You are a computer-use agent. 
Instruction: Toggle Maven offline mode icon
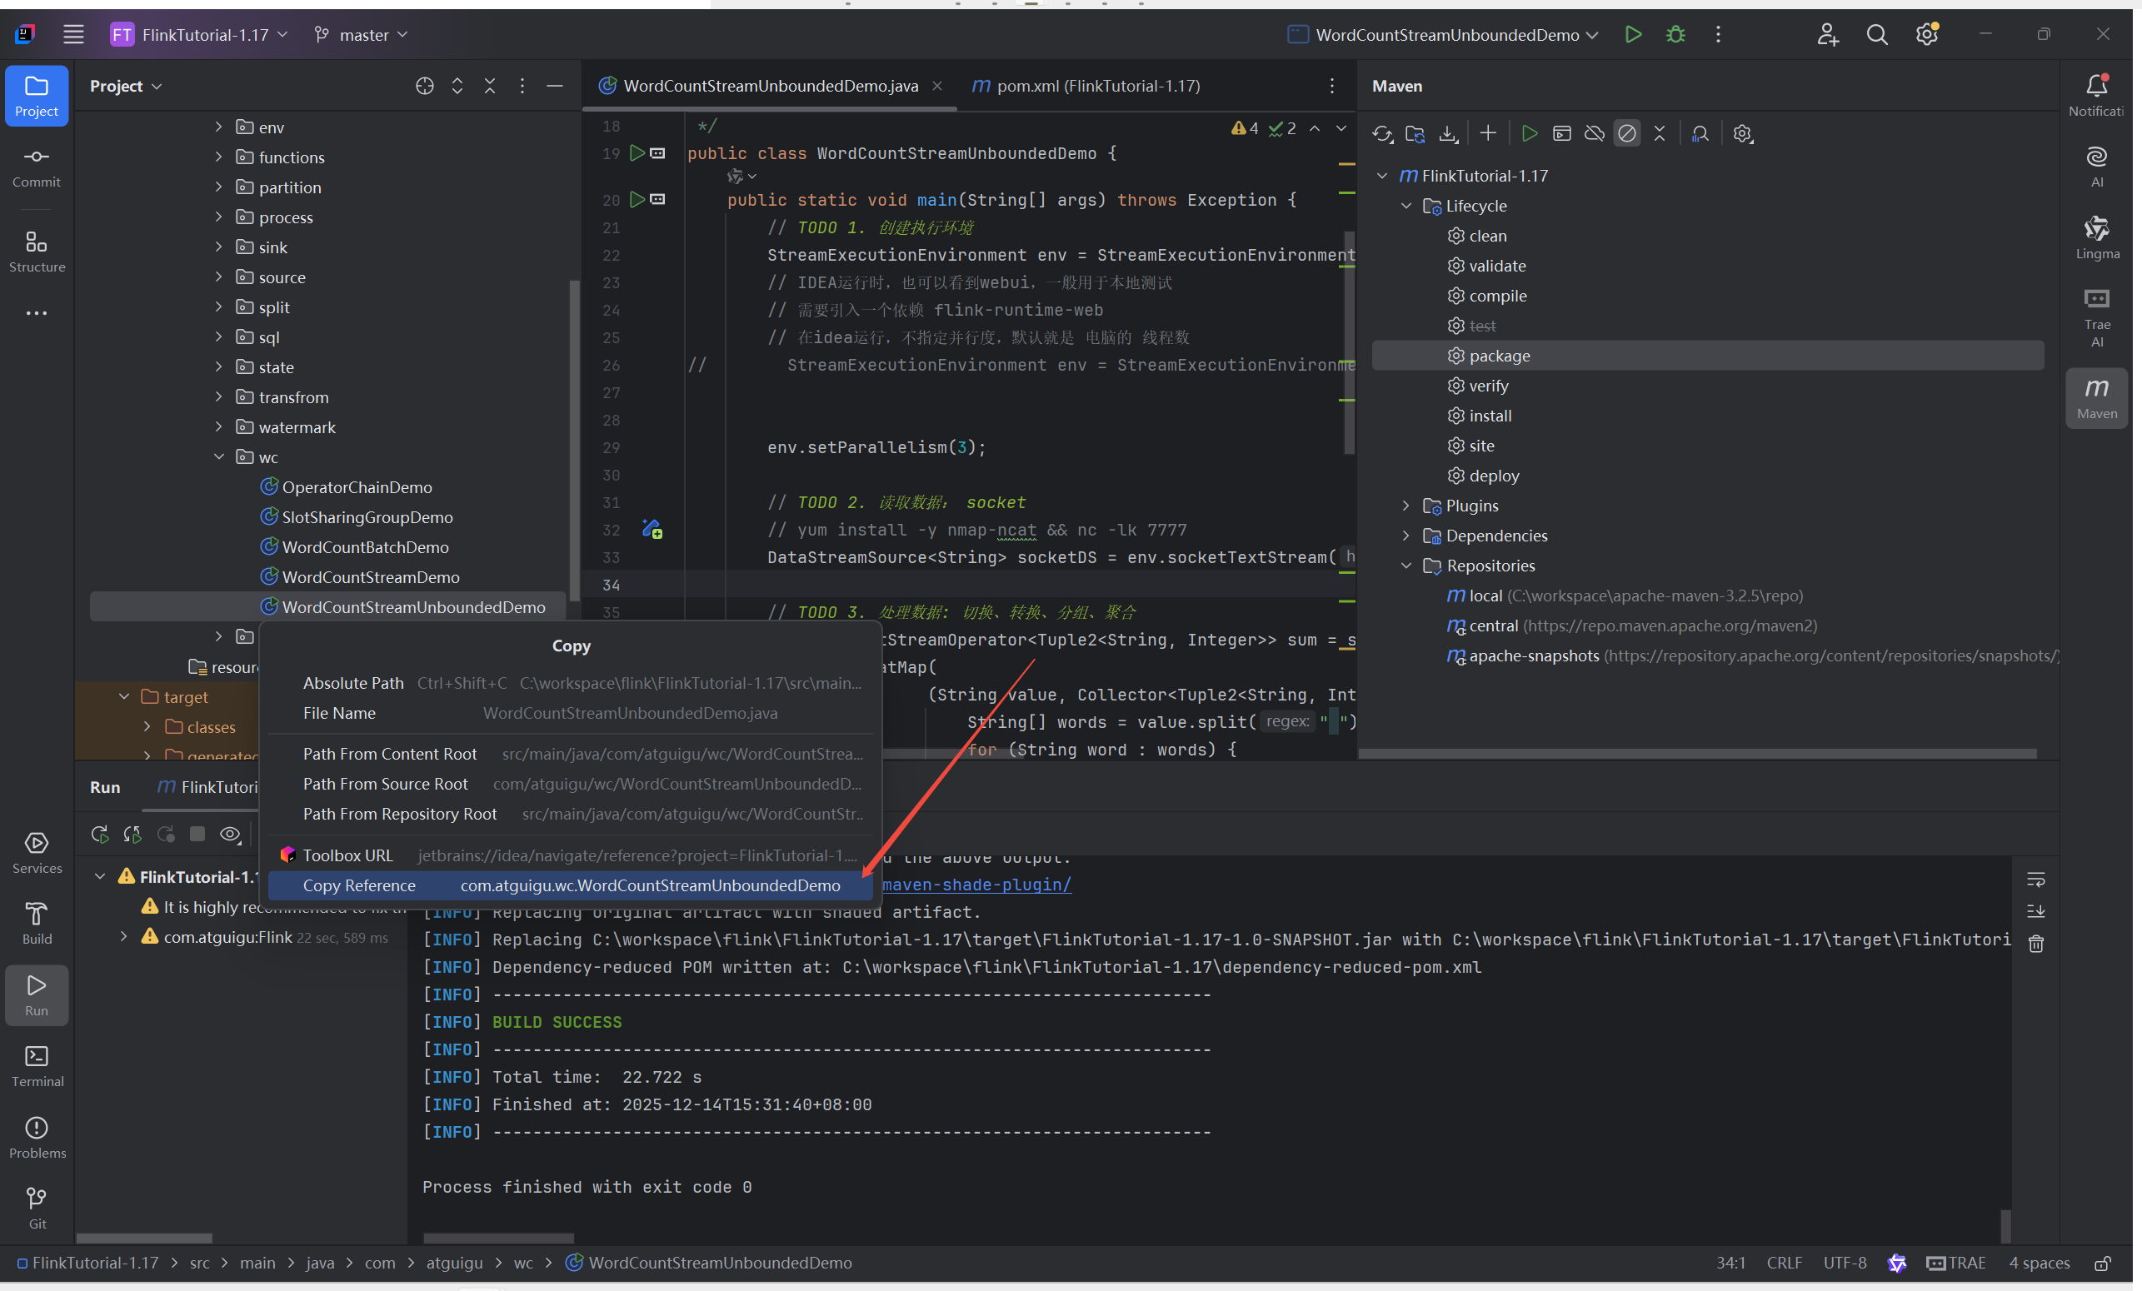point(1595,134)
